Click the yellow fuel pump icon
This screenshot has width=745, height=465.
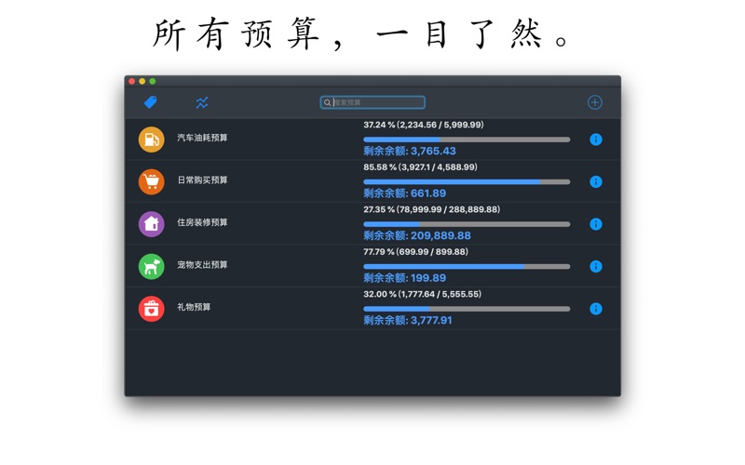151,139
